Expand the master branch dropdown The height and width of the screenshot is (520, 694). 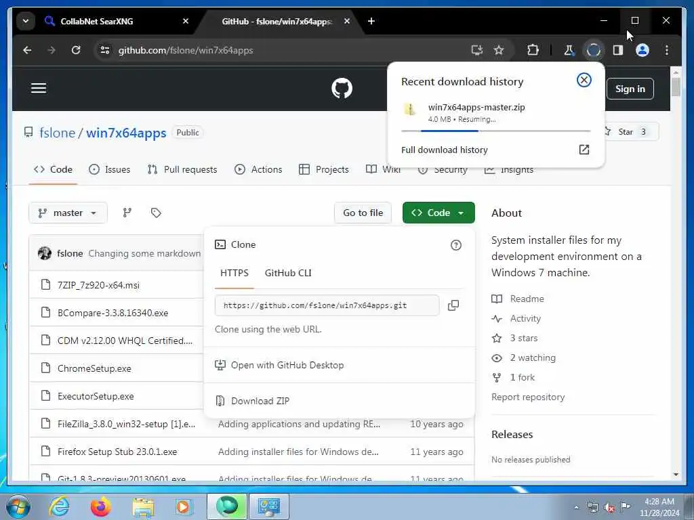68,213
